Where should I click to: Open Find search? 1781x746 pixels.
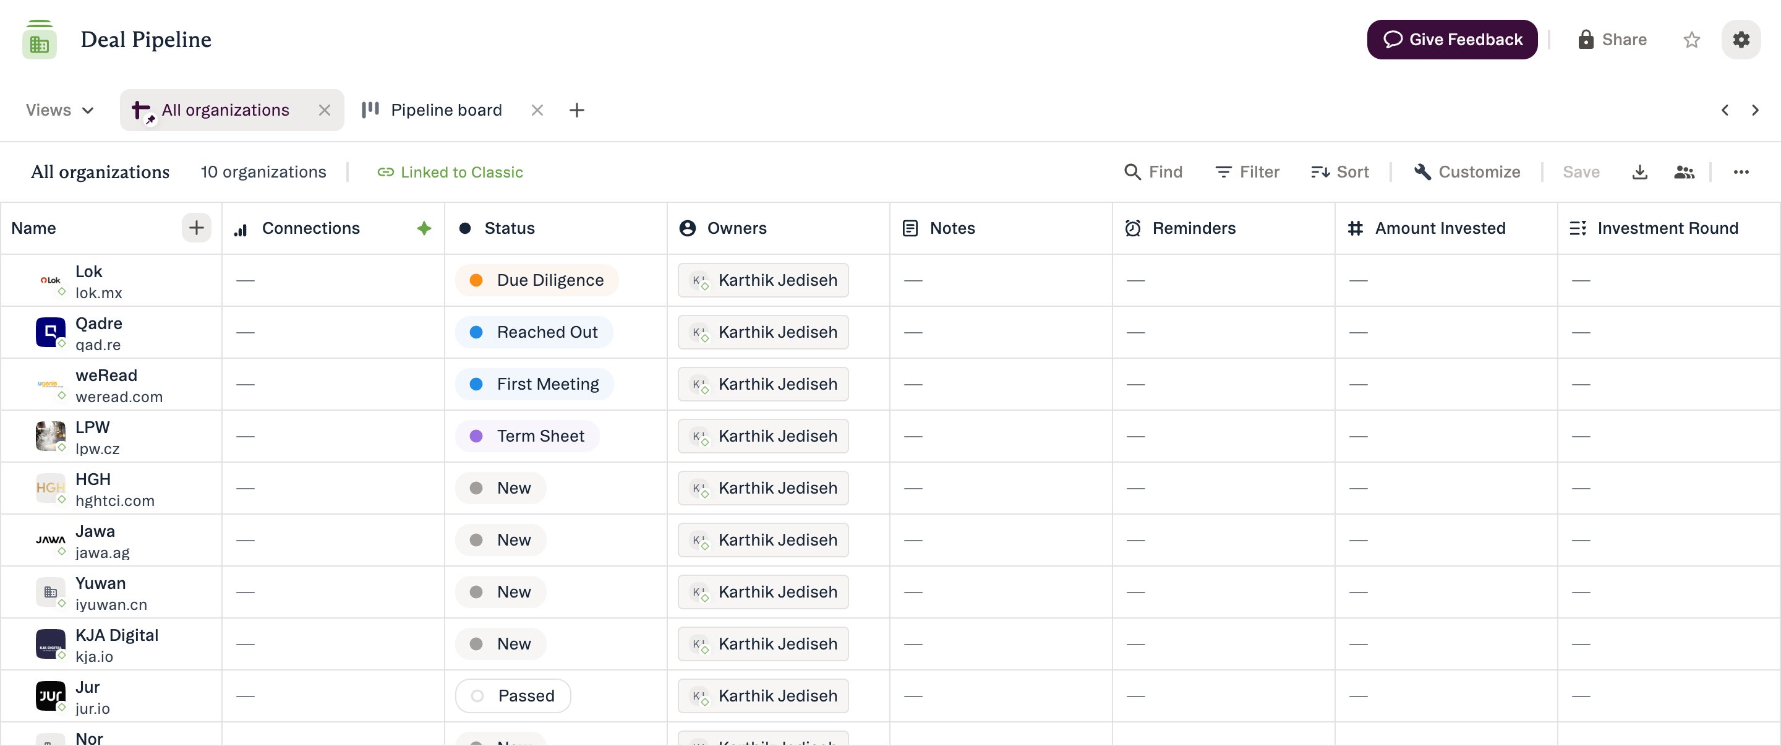(x=1153, y=172)
